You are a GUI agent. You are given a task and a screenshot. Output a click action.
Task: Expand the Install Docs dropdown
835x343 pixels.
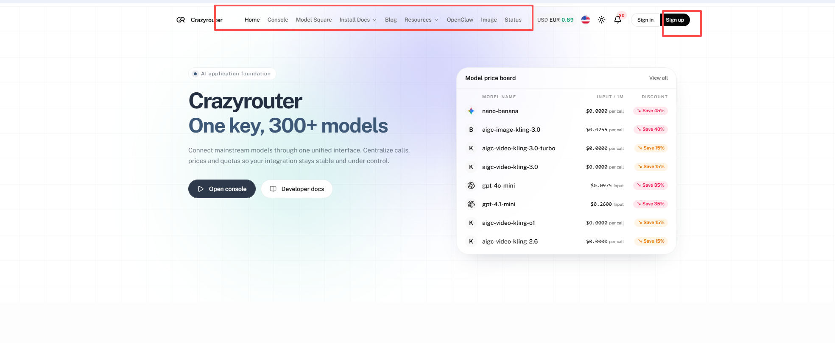(358, 20)
